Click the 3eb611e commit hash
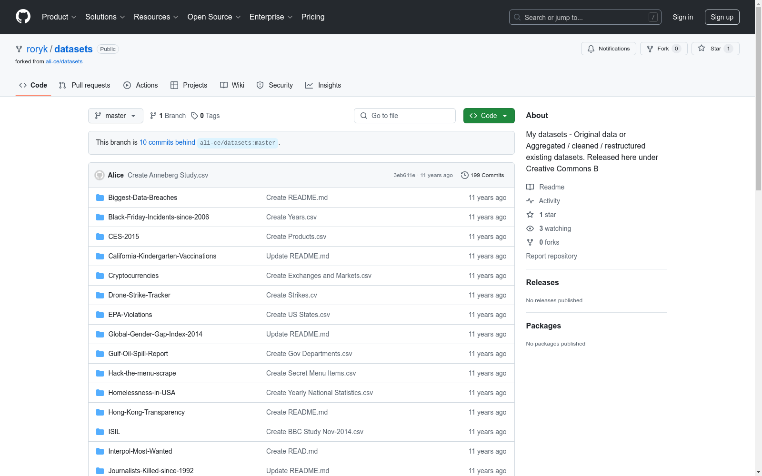The height and width of the screenshot is (476, 762). [404, 175]
